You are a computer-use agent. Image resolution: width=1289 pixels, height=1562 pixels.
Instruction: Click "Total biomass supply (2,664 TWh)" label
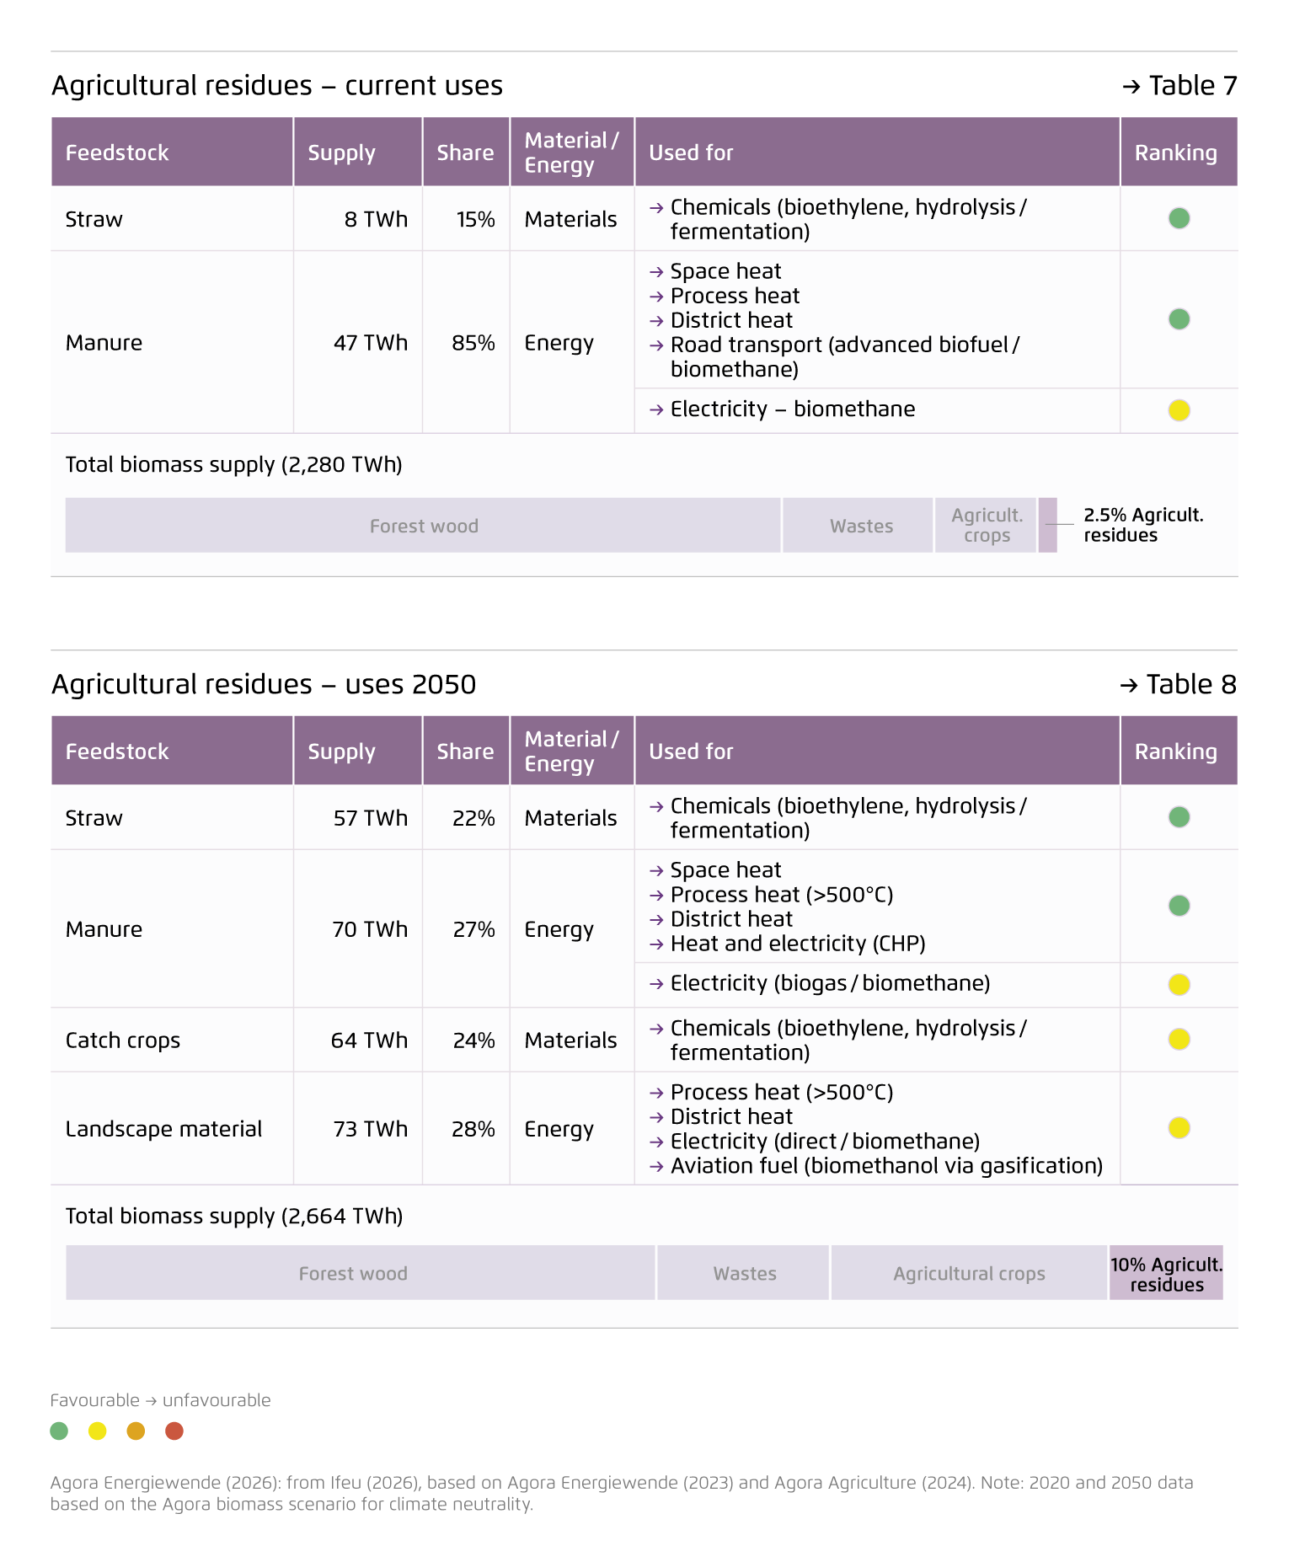tap(234, 1217)
